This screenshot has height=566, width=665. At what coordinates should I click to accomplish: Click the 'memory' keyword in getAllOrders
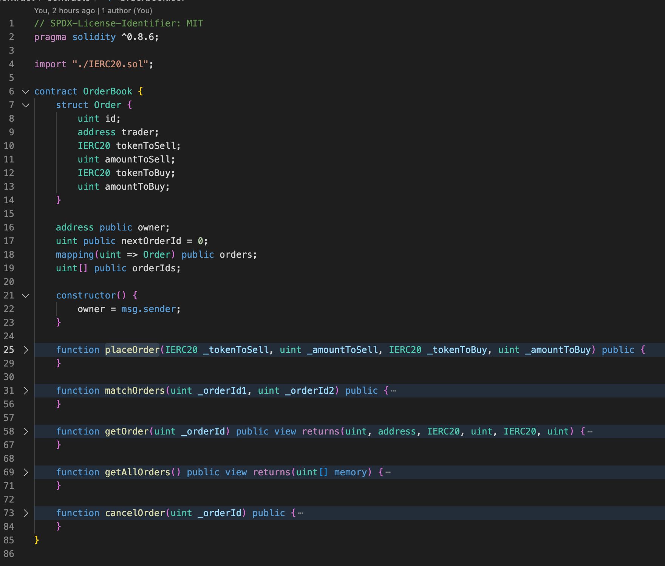click(x=350, y=472)
